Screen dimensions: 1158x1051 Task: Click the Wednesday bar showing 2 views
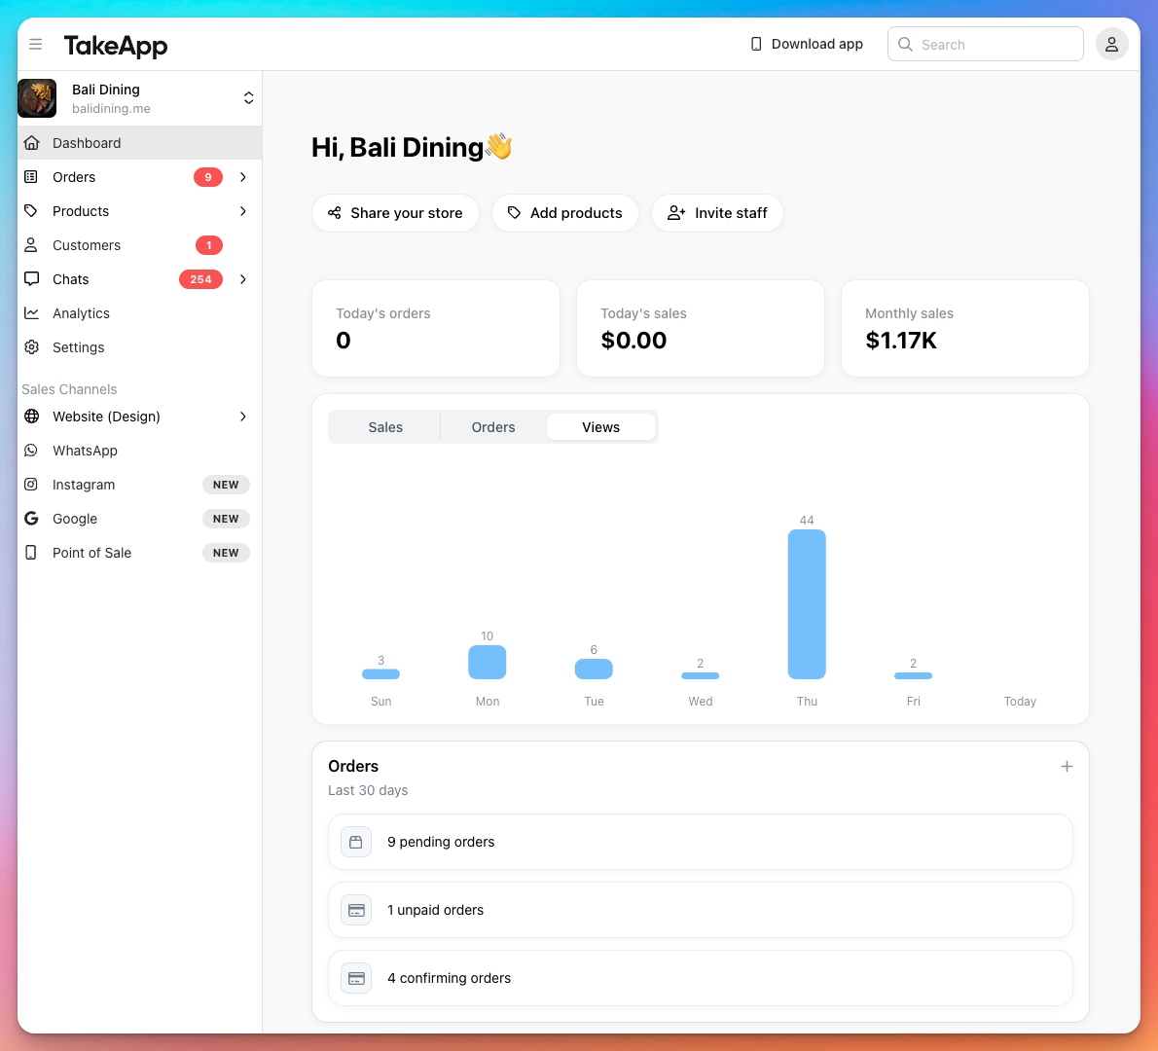(x=700, y=675)
